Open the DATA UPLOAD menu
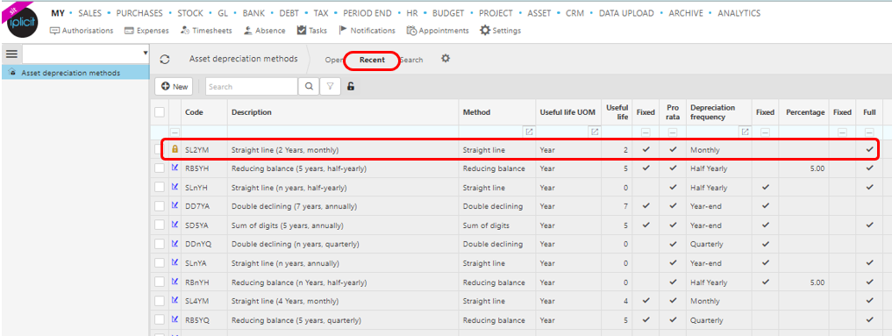This screenshot has height=336, width=892. coord(626,13)
